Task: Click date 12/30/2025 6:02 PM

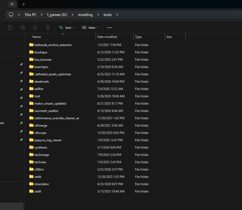Action: [111, 133]
